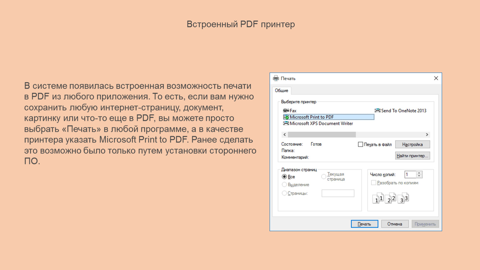Click the printer list horizontal scrollbar thumb
This screenshot has height=270, width=480.
322,134
